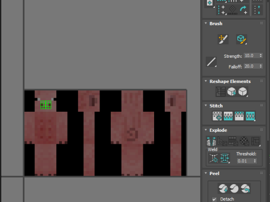Click the Peel rollout drag handle
Viewport: 270px width, 202px height.
coord(262,173)
